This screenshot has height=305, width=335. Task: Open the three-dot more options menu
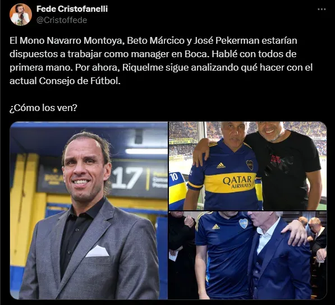(x=322, y=10)
